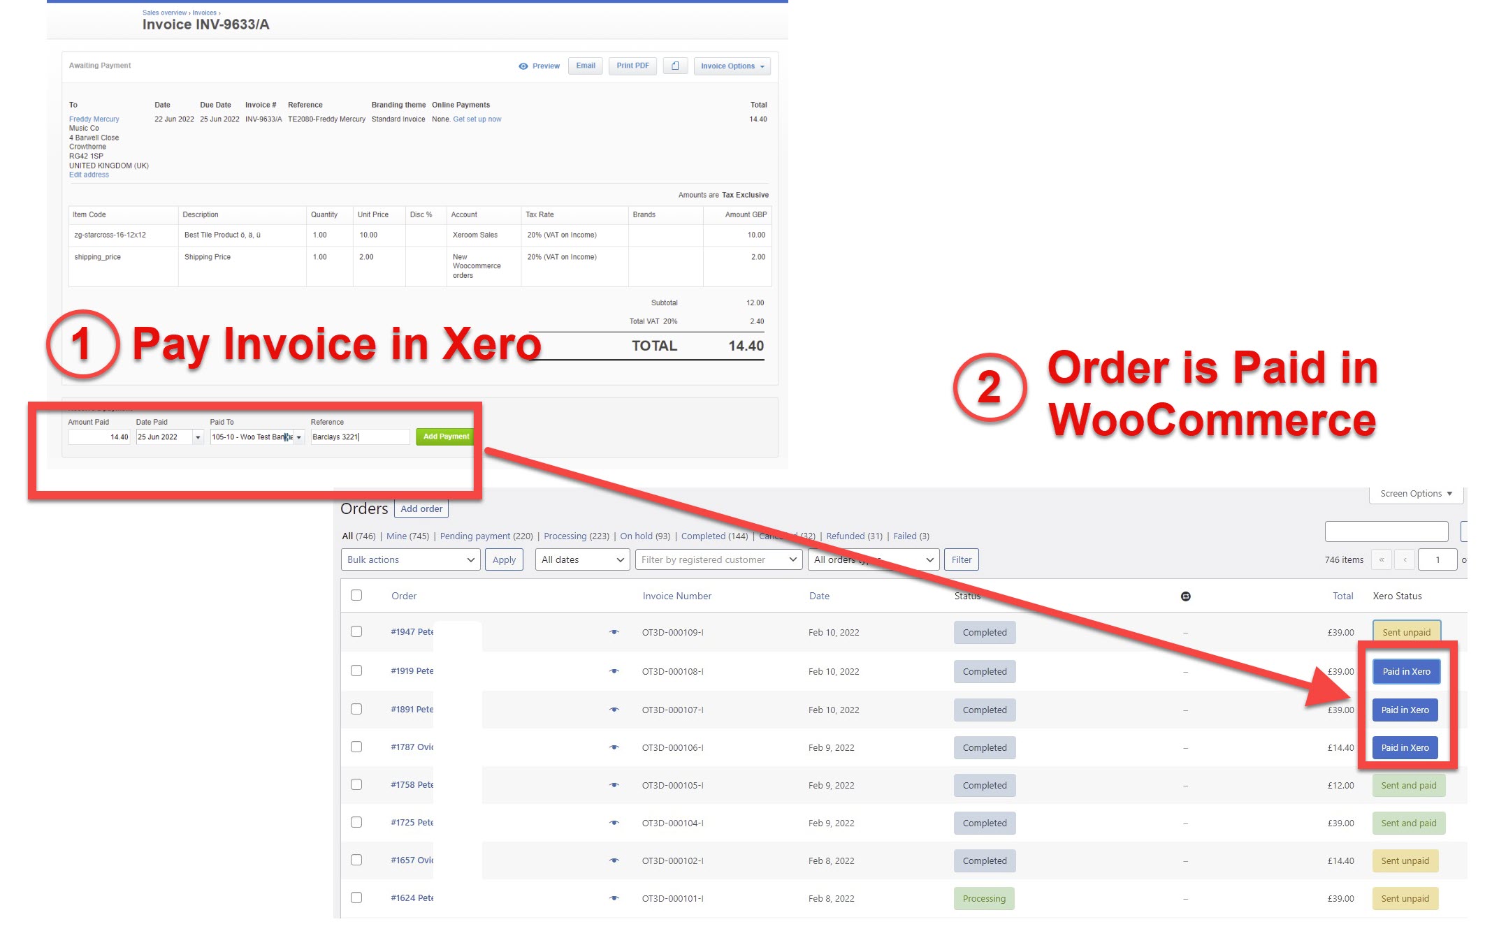Show Pending payment (220) orders

[486, 536]
